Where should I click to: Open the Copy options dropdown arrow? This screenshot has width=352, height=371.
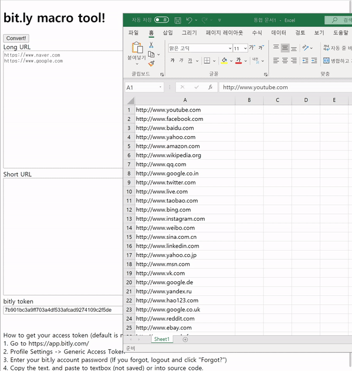158,55
